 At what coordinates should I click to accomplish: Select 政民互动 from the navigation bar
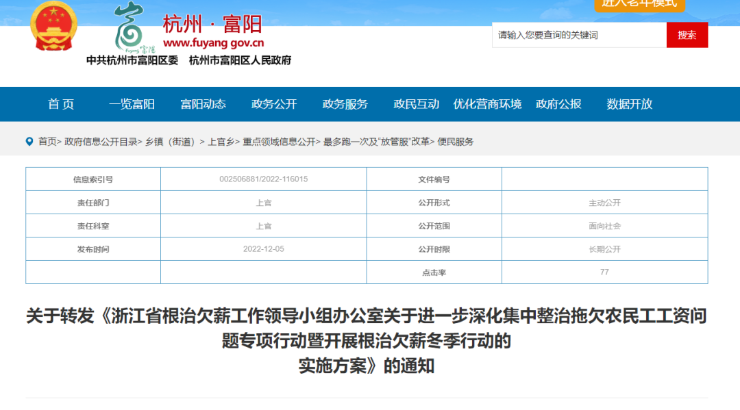pyautogui.click(x=417, y=104)
